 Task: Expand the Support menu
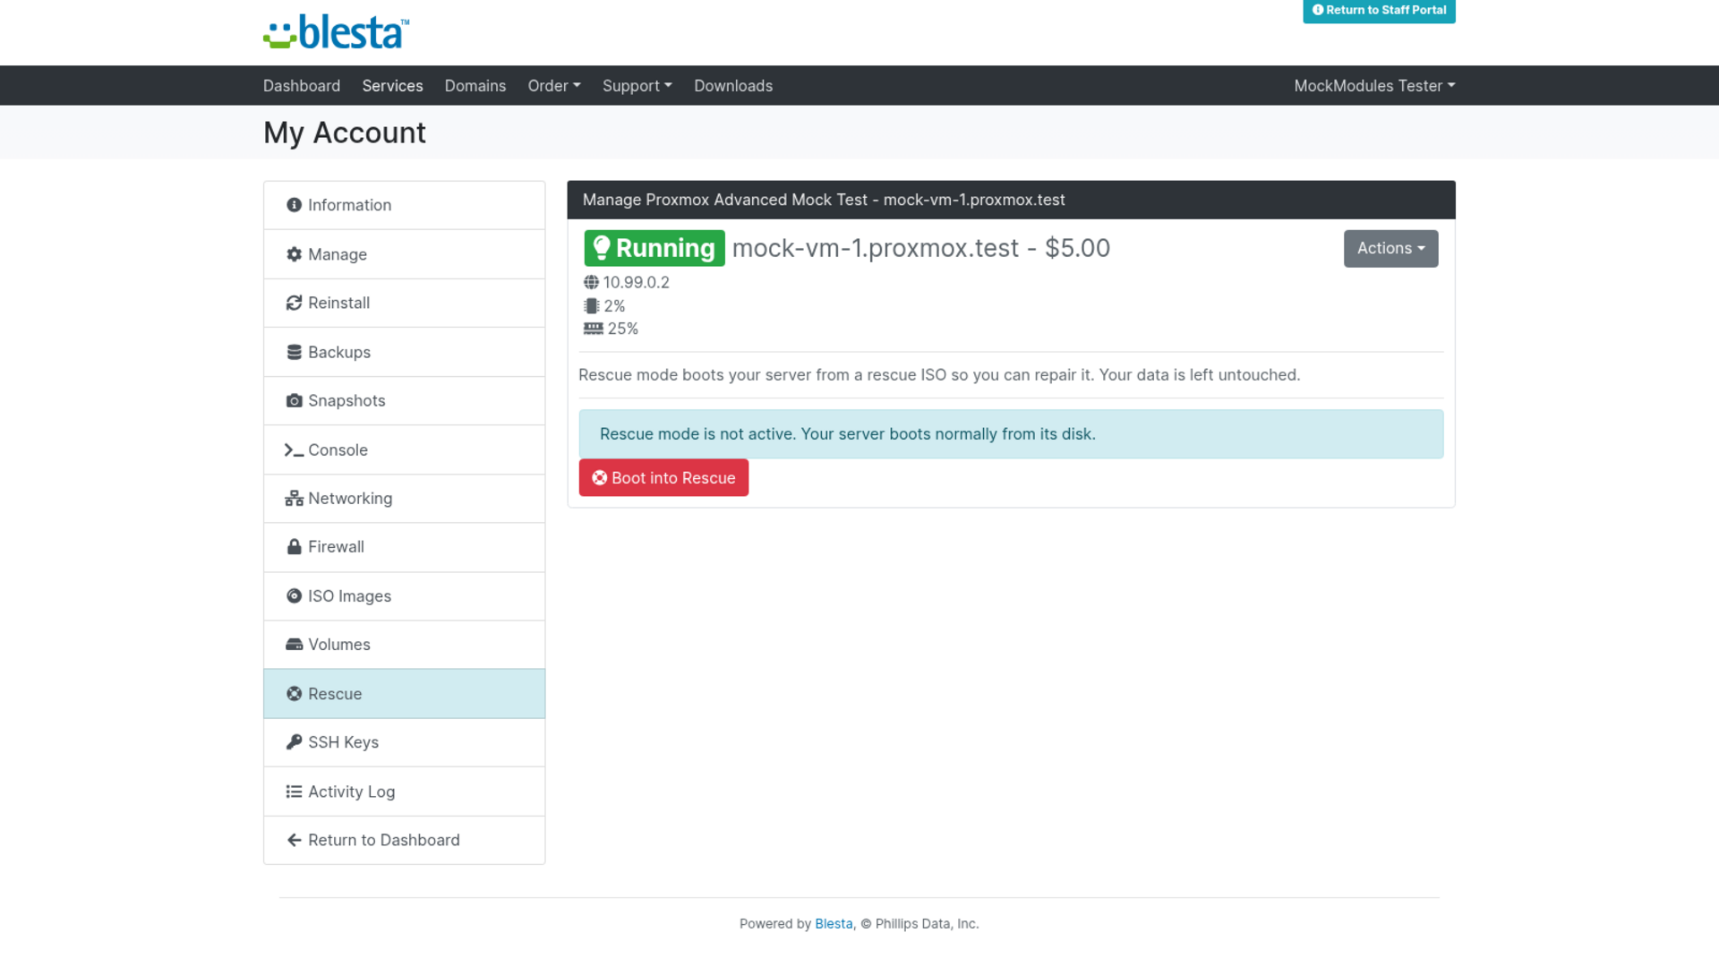[x=637, y=86]
